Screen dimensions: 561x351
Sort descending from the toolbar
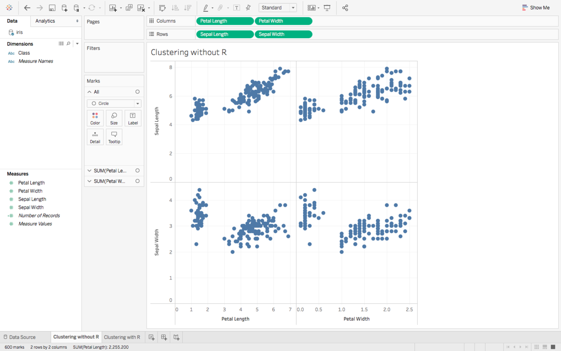point(188,8)
